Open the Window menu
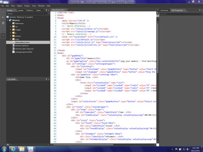The height and width of the screenshot is (152, 203). tap(41, 6)
